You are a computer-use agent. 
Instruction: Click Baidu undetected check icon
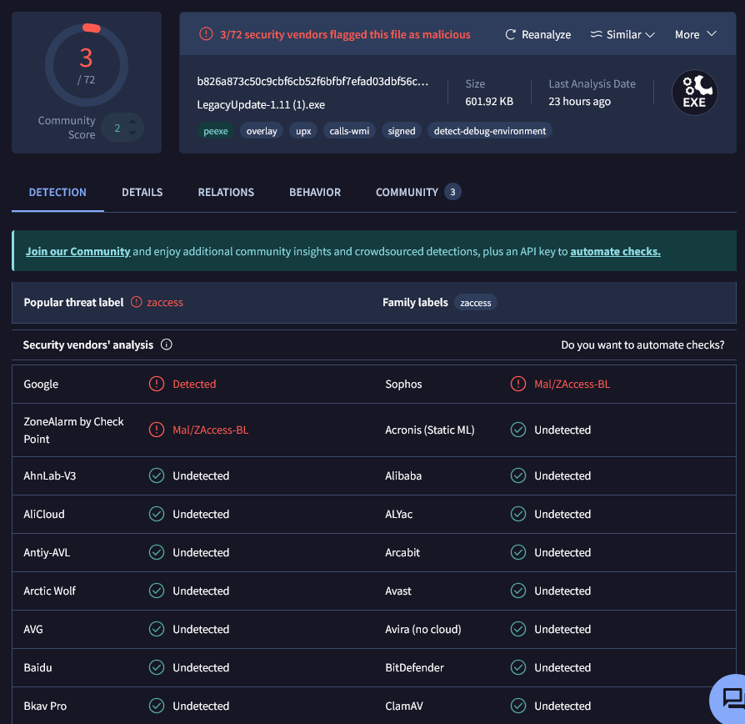(x=157, y=667)
